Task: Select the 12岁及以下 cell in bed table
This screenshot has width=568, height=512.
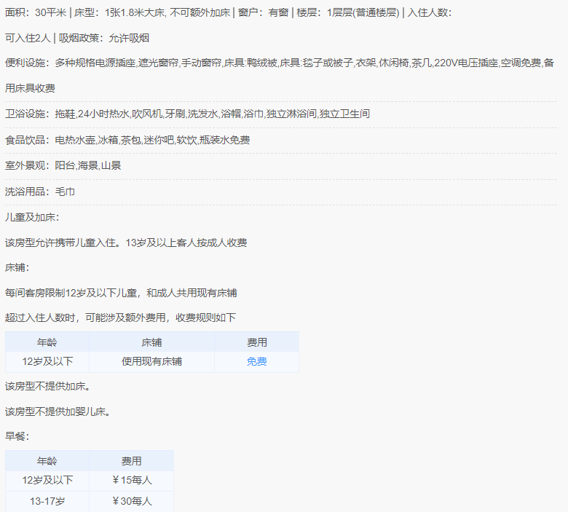Action: point(47,361)
